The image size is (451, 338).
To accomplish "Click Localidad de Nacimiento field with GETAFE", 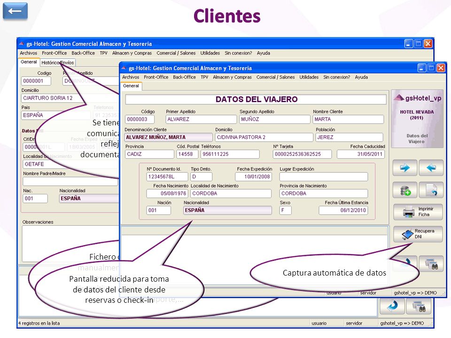I will pos(71,164).
